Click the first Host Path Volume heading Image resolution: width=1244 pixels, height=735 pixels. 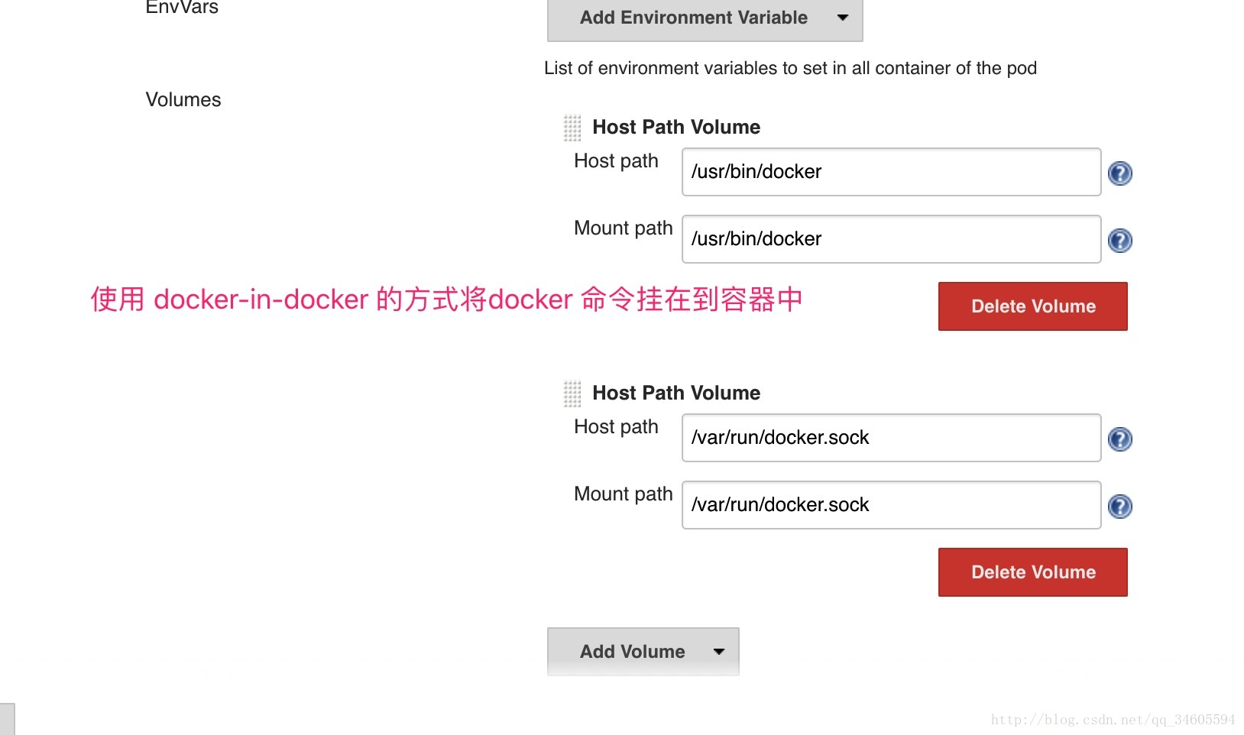coord(676,127)
